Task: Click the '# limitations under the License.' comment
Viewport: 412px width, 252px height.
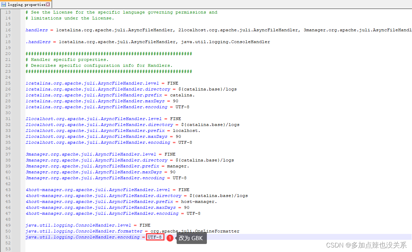Action: pyautogui.click(x=70, y=18)
